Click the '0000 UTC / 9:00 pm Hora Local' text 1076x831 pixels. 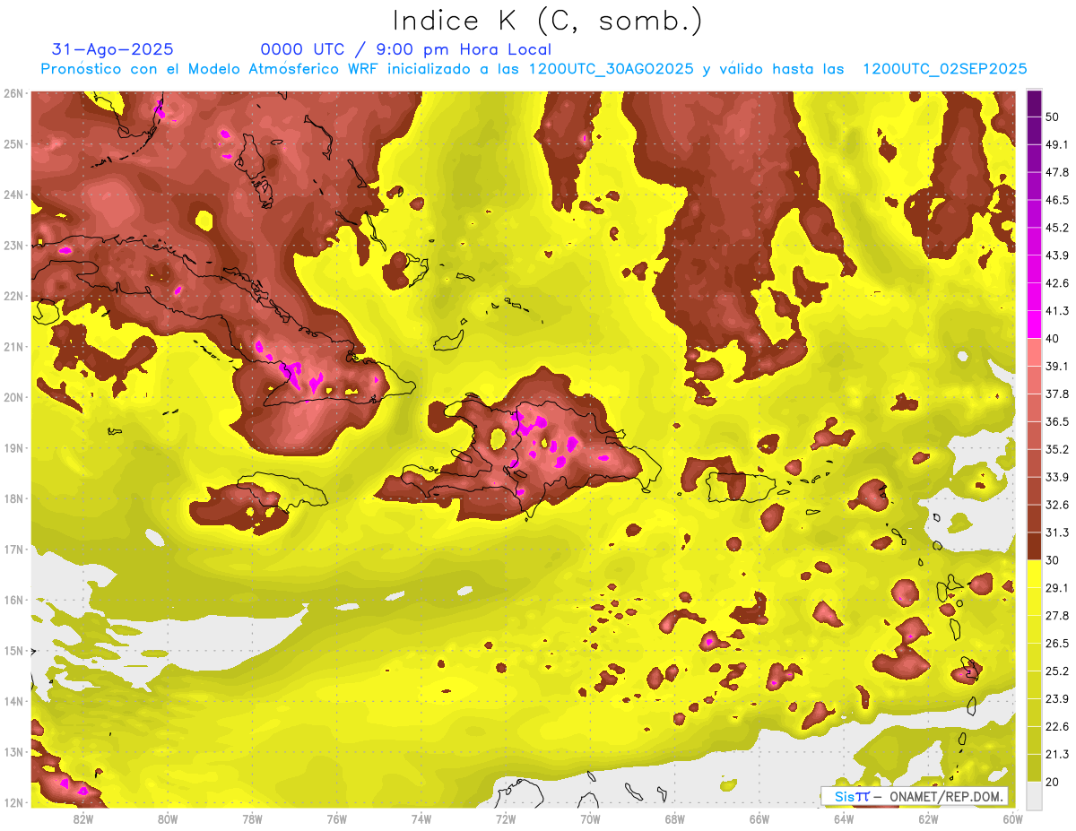pyautogui.click(x=405, y=49)
